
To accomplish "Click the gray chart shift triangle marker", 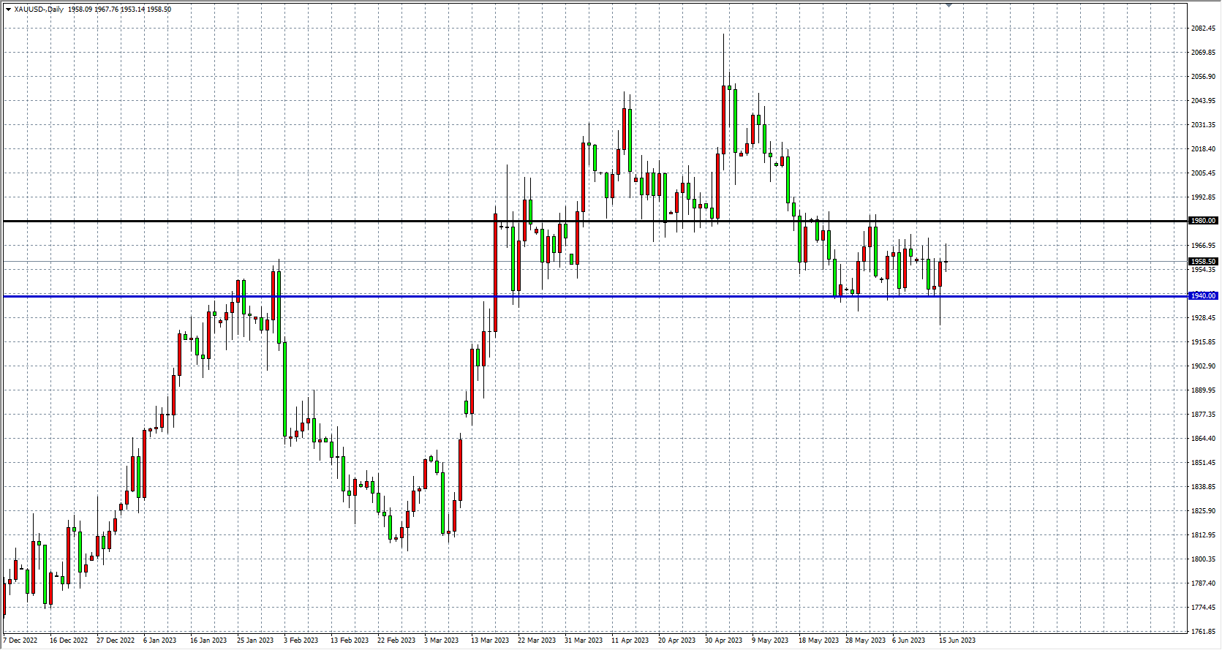I will [x=948, y=5].
